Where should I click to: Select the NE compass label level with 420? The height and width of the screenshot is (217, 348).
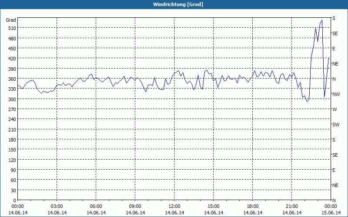click(x=335, y=64)
